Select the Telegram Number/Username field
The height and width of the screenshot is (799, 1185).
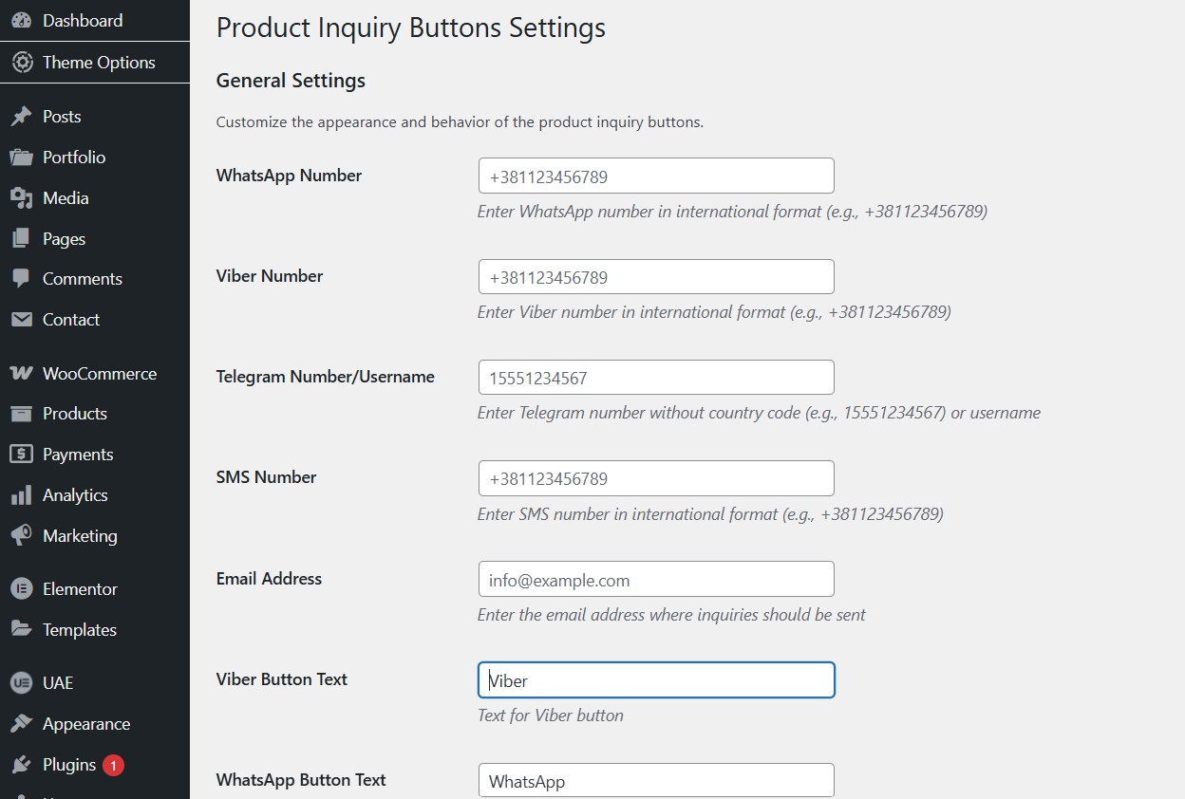pyautogui.click(x=656, y=378)
